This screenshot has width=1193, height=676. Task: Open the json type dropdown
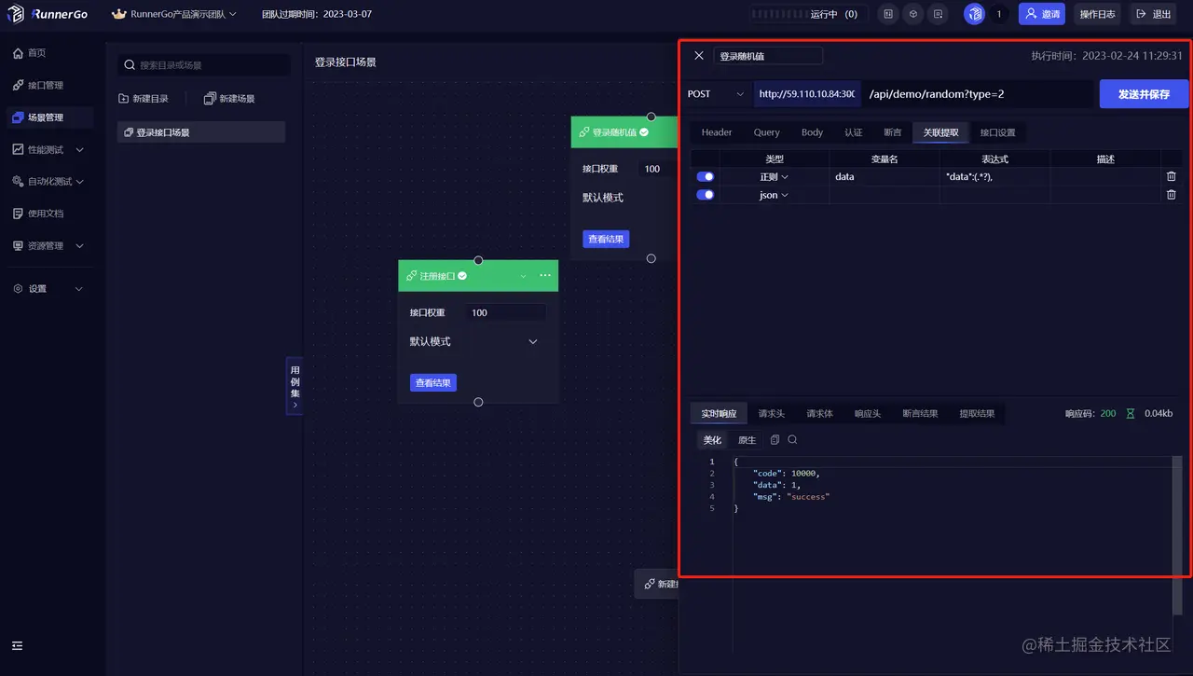pyautogui.click(x=775, y=195)
